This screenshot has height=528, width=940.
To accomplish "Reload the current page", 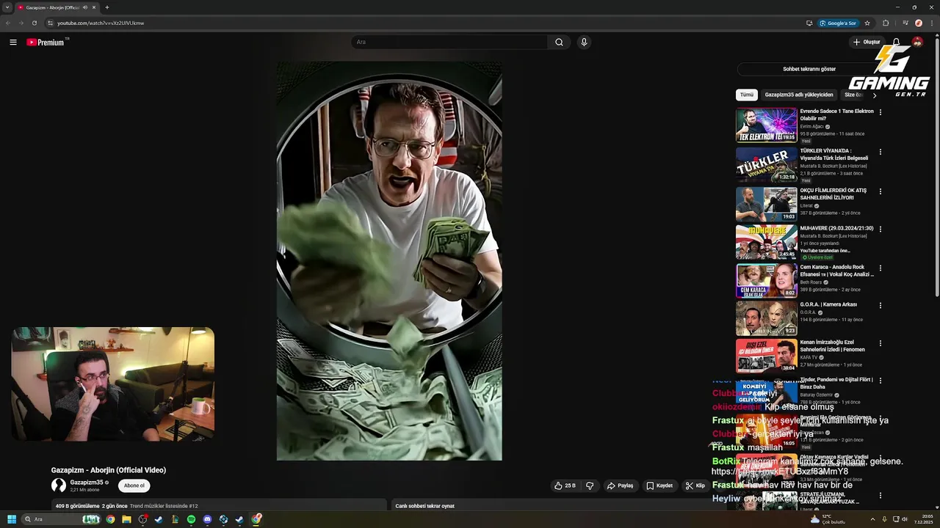I will (34, 23).
